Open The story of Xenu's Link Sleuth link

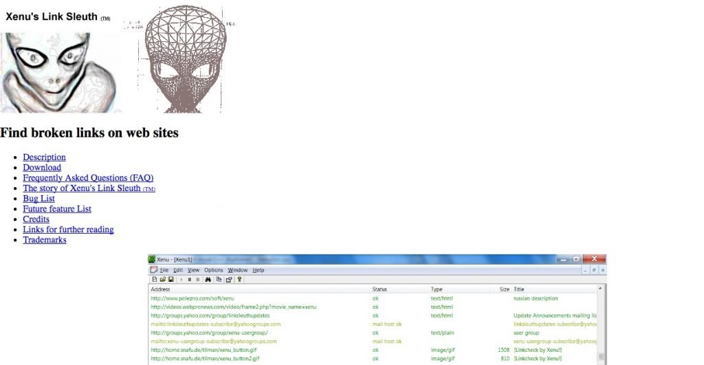coord(89,188)
